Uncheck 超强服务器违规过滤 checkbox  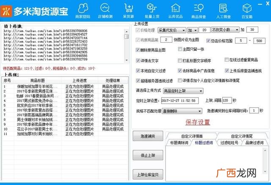138,81
